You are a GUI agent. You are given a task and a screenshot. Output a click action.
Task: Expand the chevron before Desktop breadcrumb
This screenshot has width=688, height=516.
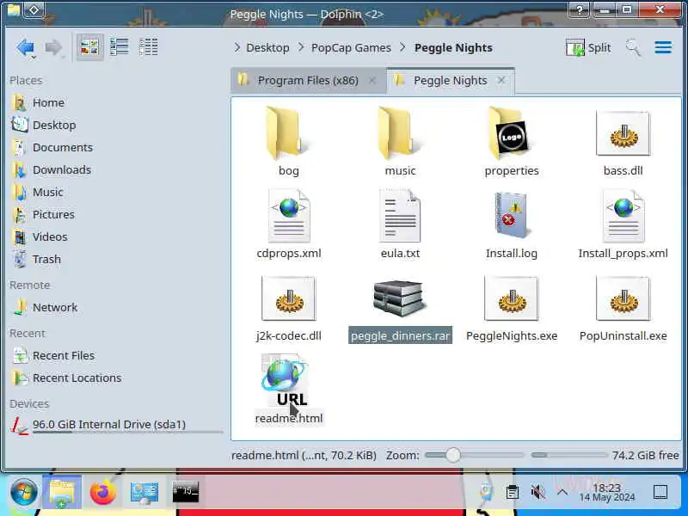237,47
